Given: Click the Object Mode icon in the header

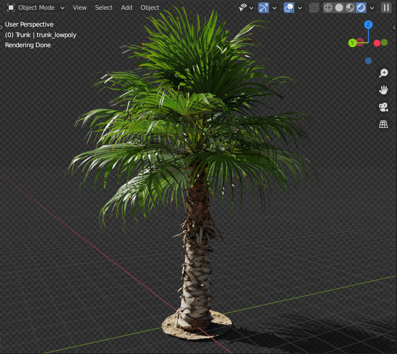Looking at the screenshot, I should click(x=11, y=7).
